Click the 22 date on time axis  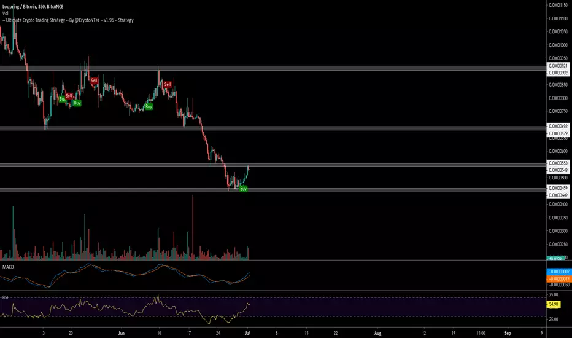335,333
